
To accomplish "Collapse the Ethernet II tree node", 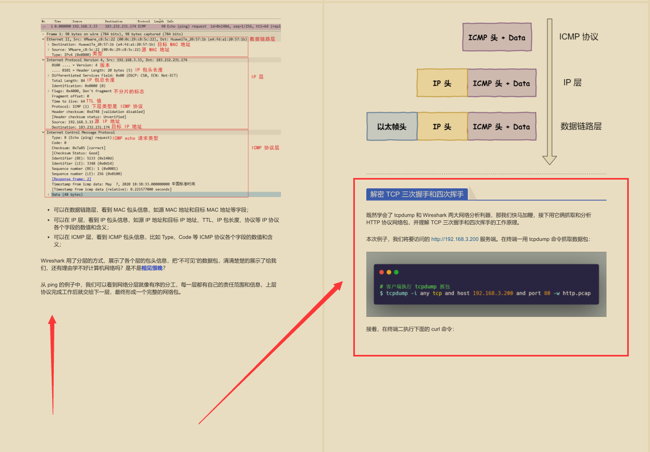I will point(43,39).
